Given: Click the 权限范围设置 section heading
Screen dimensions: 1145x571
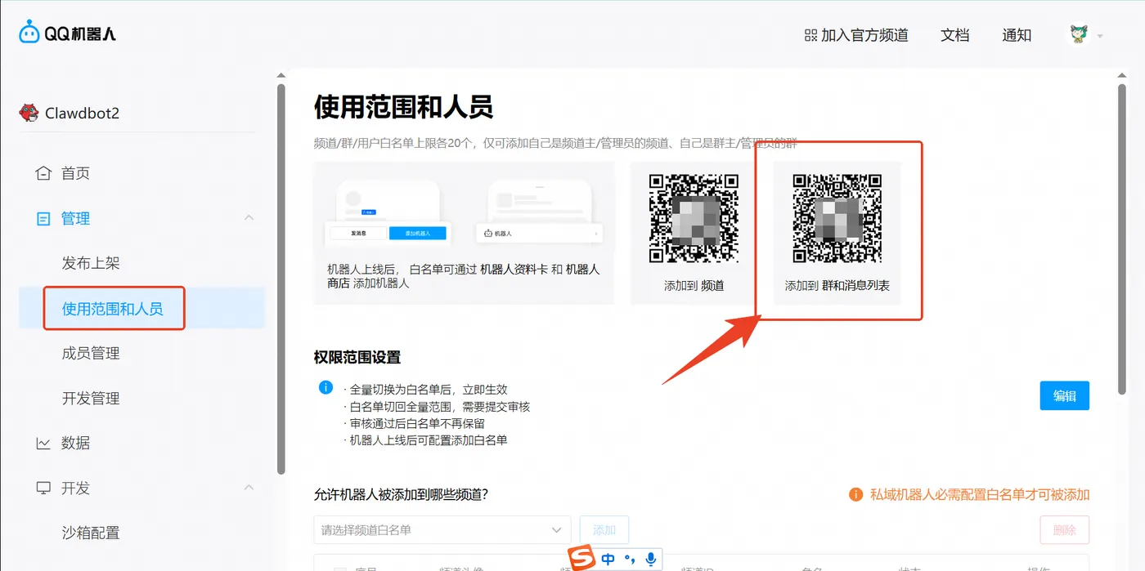Looking at the screenshot, I should pyautogui.click(x=357, y=357).
